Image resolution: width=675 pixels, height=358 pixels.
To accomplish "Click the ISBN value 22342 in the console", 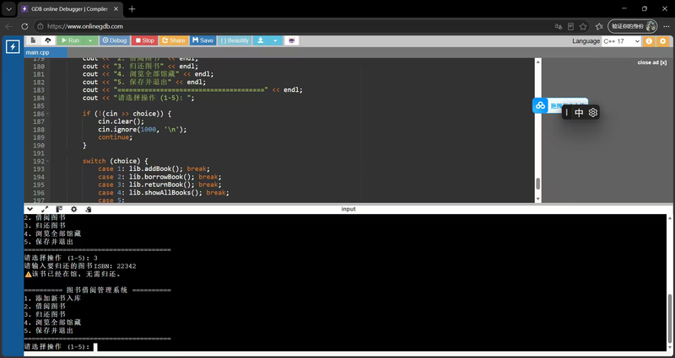I will 126,266.
